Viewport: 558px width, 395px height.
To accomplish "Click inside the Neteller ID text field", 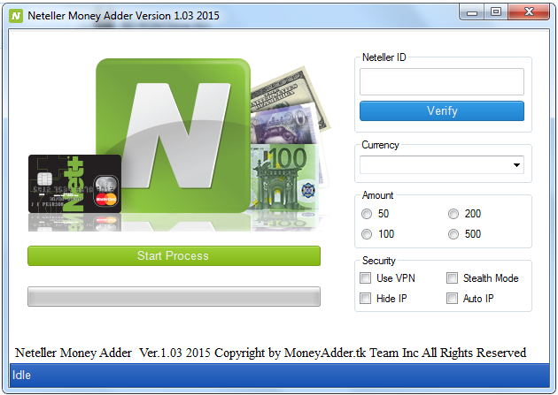I will 442,81.
